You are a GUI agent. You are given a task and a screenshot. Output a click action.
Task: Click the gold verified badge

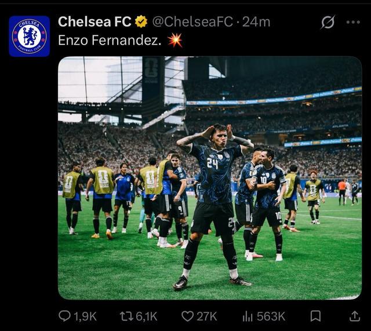pos(141,21)
